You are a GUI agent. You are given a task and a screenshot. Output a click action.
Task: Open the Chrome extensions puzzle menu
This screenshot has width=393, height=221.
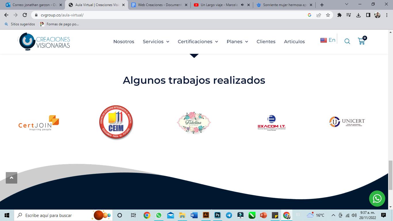339,15
